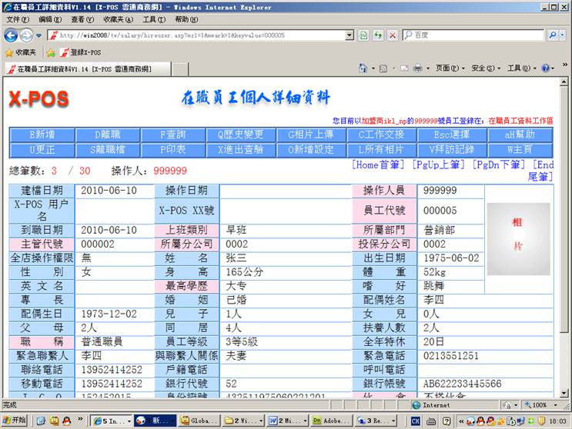572x429 pixels.
Task: Click the red stop loading icon
Action: coord(393,35)
